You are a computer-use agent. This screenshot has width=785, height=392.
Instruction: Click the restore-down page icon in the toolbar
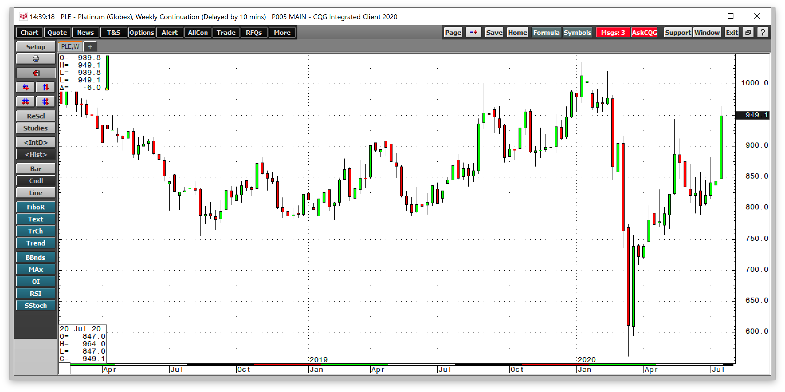(x=748, y=33)
